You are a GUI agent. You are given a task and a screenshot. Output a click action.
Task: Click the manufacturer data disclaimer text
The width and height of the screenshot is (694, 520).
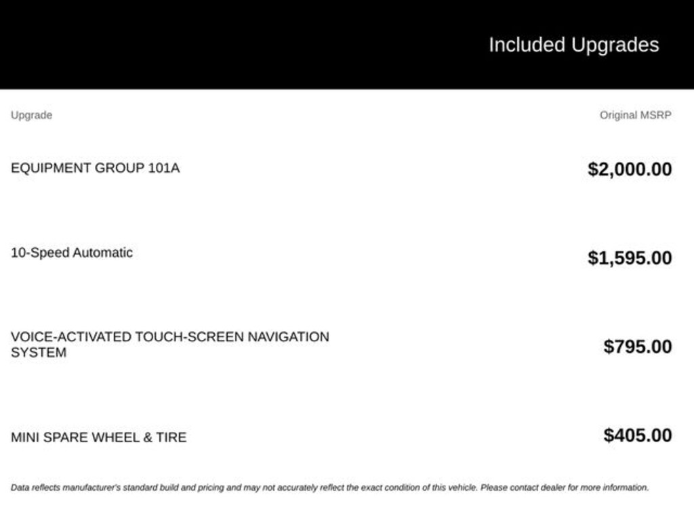click(330, 487)
